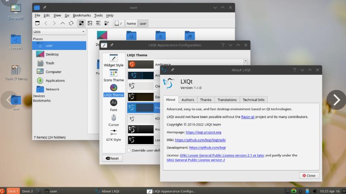Screen dimensions: 346x194
Task: Open the Razor-qt project link
Action: [248, 117]
